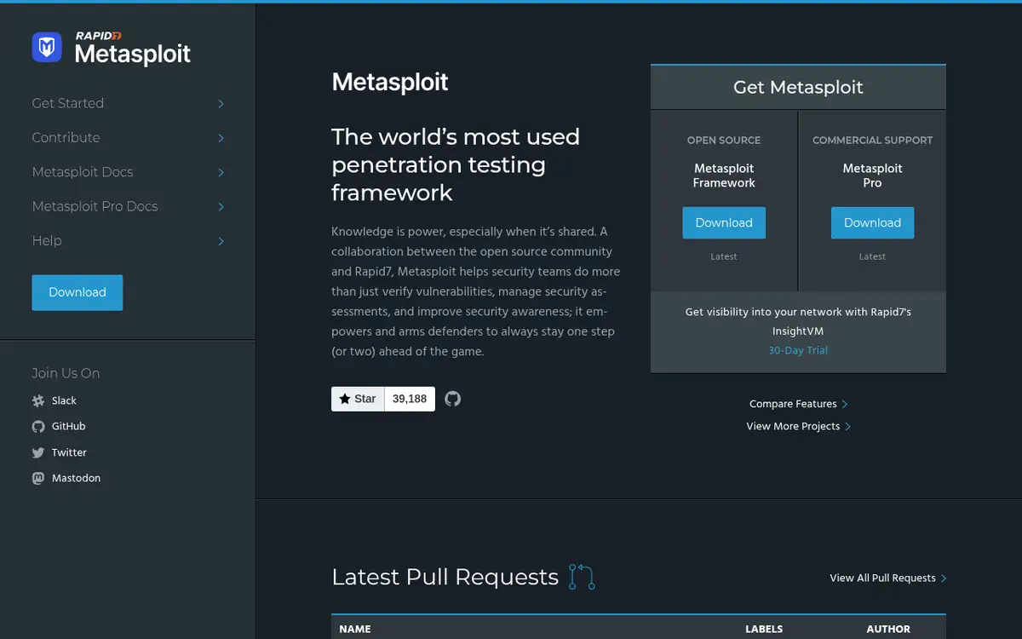Click the GitHub octocat icon in sidebar
The height and width of the screenshot is (639, 1022).
38,426
